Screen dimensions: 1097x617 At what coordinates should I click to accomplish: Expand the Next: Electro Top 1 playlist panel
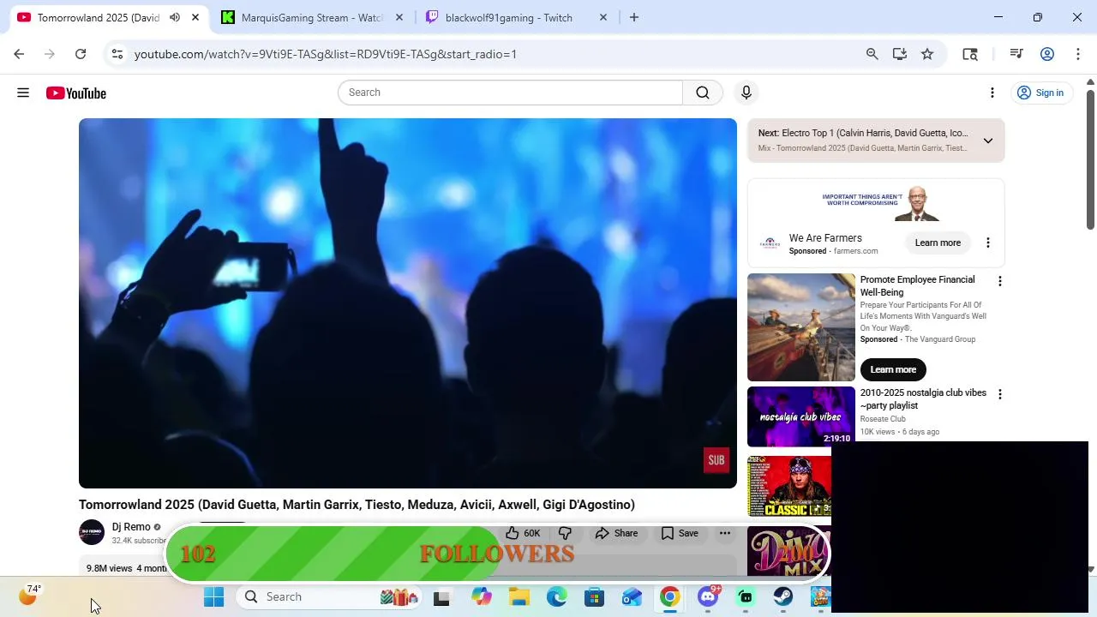tap(987, 141)
